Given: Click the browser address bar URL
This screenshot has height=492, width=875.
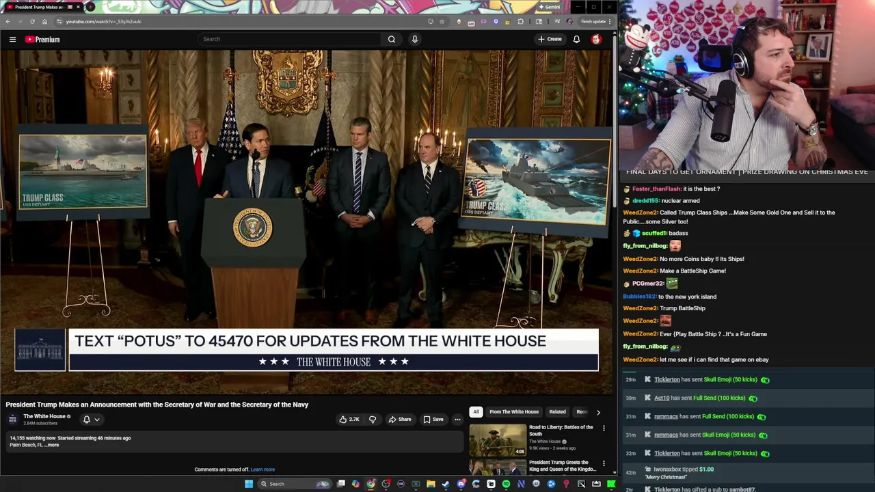Looking at the screenshot, I should (x=103, y=21).
